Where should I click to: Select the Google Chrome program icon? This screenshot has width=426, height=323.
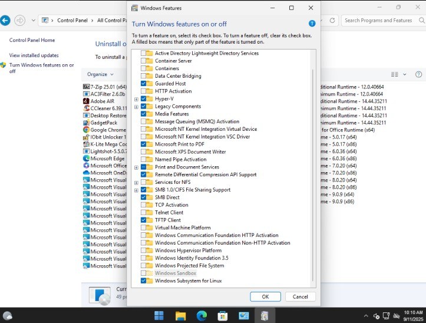click(86, 130)
